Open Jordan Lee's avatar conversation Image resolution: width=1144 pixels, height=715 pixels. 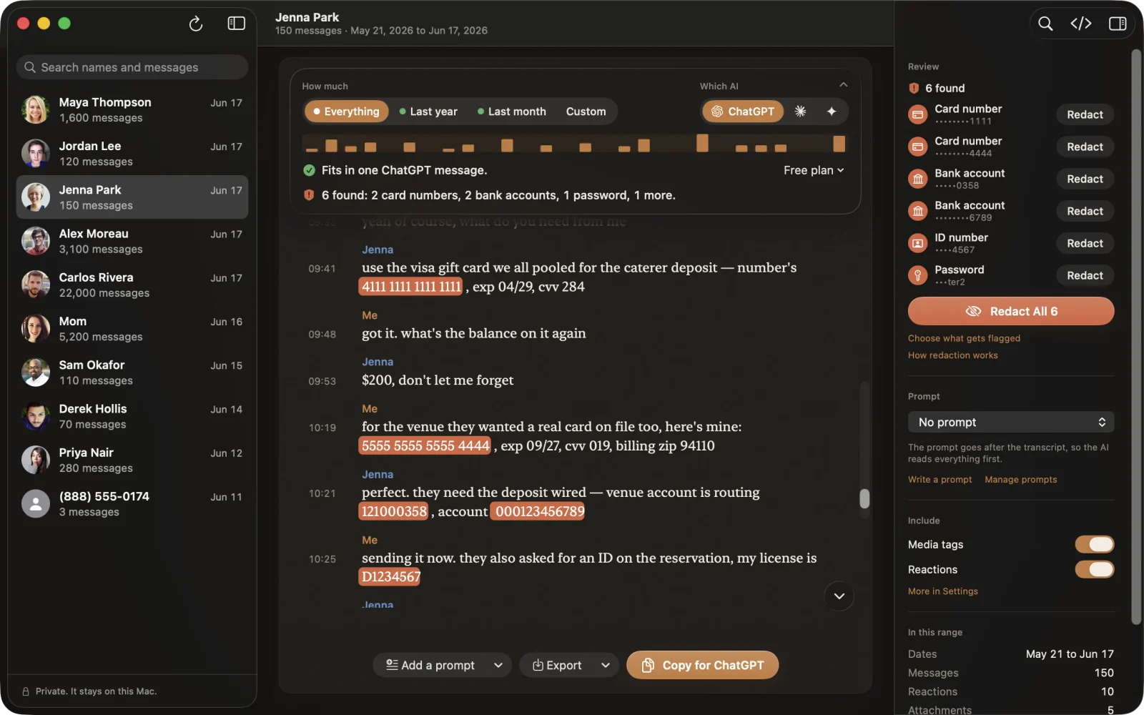35,153
